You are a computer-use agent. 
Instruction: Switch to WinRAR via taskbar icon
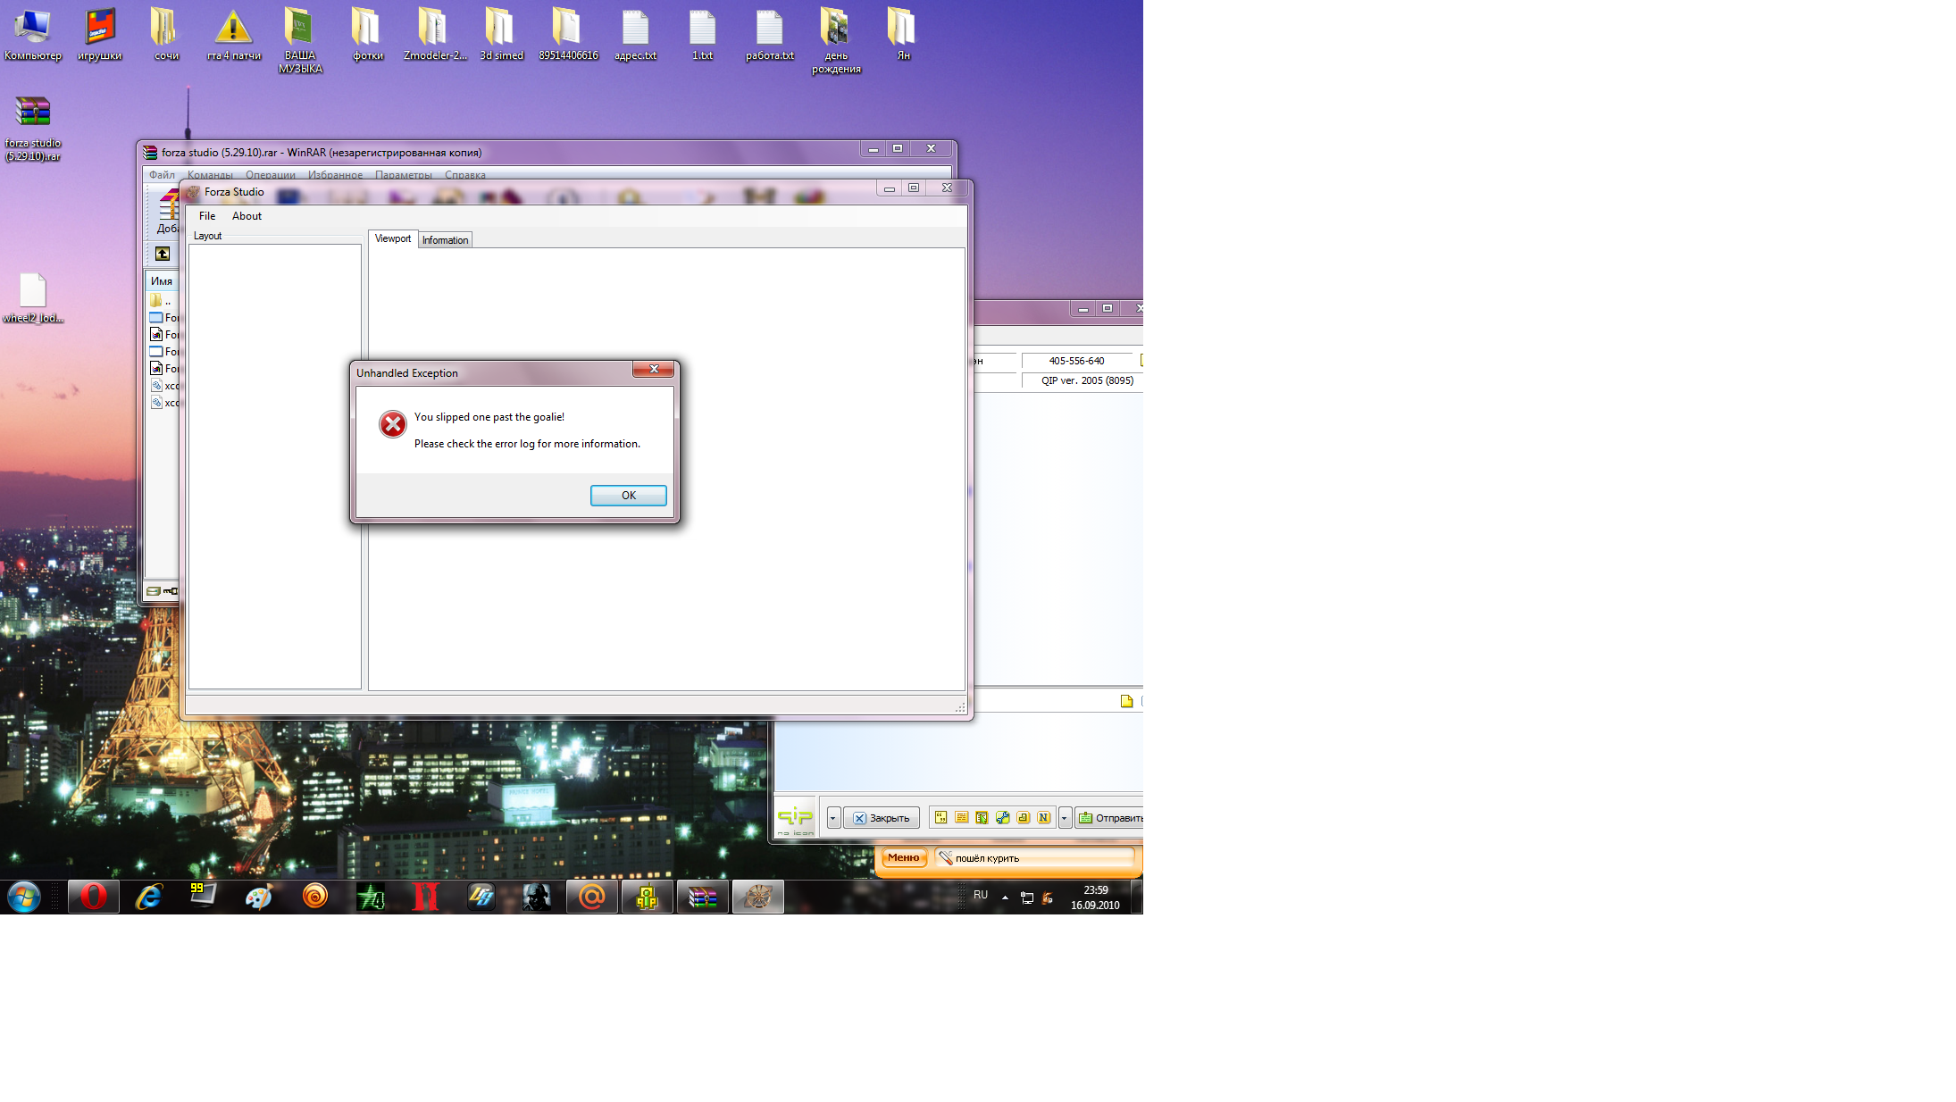[x=702, y=897]
